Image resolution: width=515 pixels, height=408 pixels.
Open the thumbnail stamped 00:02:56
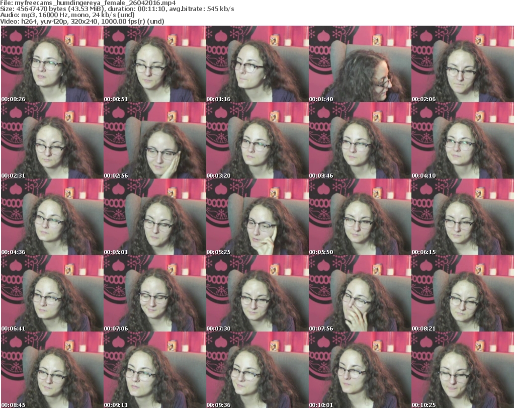coord(155,140)
